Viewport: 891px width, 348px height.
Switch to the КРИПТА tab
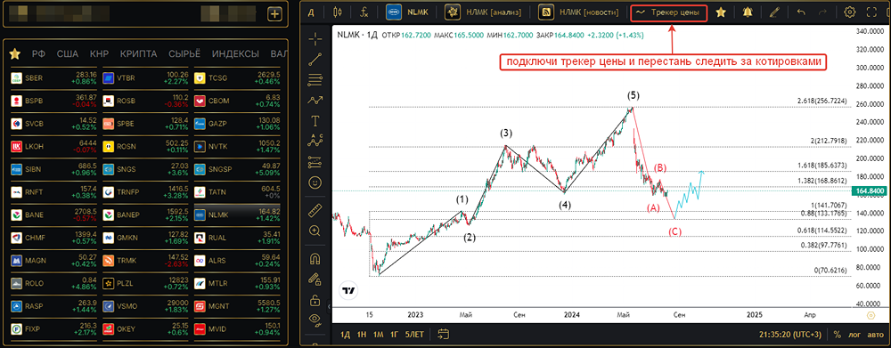point(139,54)
